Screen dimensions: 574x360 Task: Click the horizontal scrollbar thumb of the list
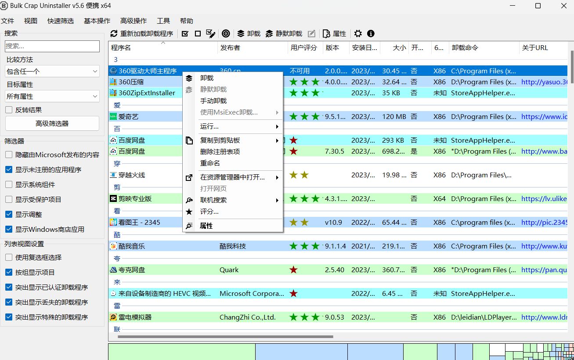pyautogui.click(x=225, y=337)
